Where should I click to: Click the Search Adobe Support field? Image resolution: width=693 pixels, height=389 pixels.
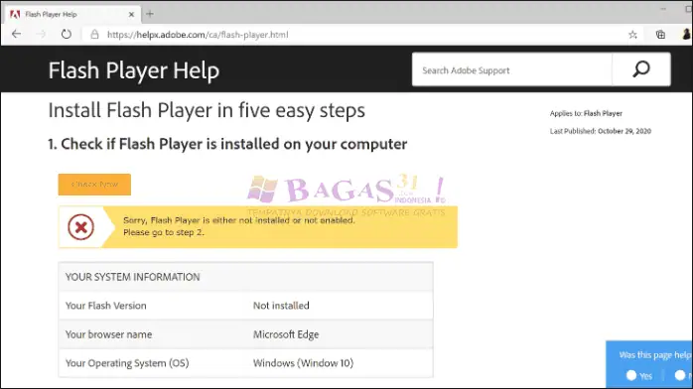[511, 69]
